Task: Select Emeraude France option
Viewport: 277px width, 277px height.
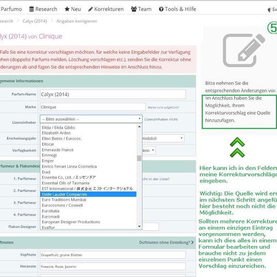Action: click(x=88, y=149)
